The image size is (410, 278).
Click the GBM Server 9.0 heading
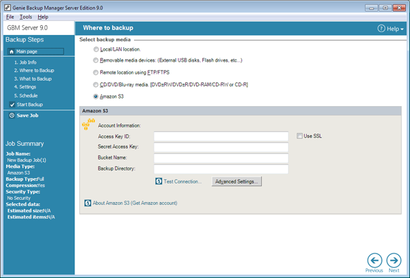pyautogui.click(x=27, y=28)
